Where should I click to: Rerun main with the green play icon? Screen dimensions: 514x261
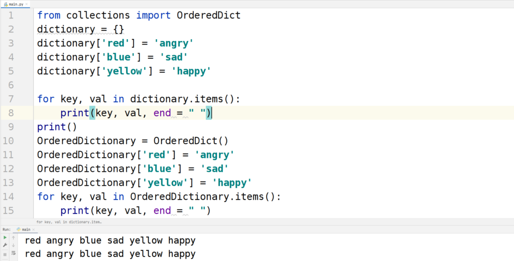tap(5, 238)
